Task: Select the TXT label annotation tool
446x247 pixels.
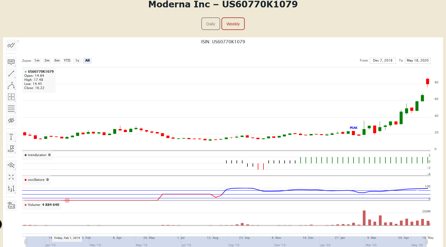Action: pyautogui.click(x=11, y=62)
